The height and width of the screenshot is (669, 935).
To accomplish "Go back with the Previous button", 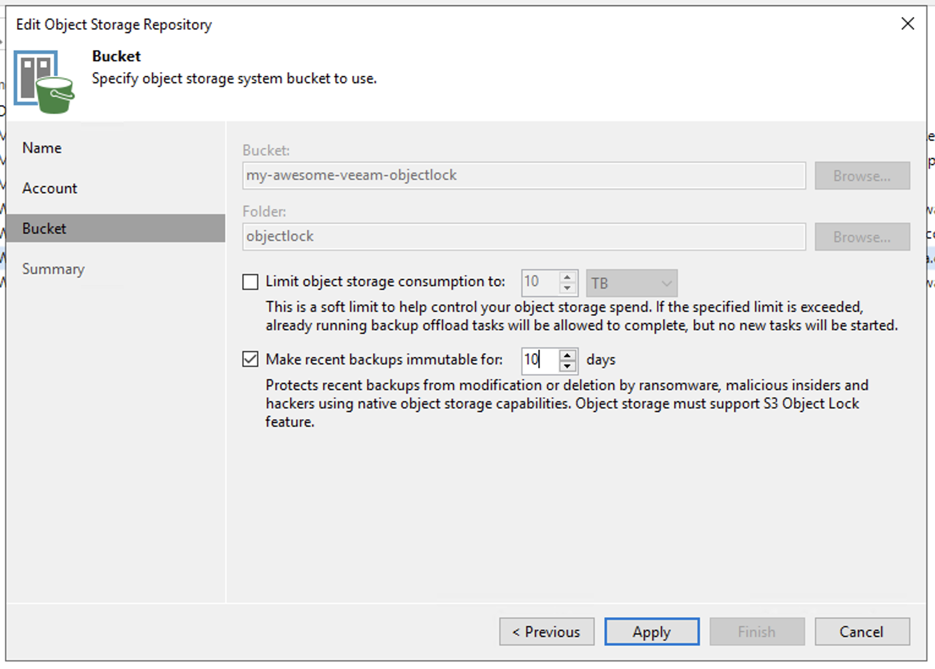I will (546, 631).
